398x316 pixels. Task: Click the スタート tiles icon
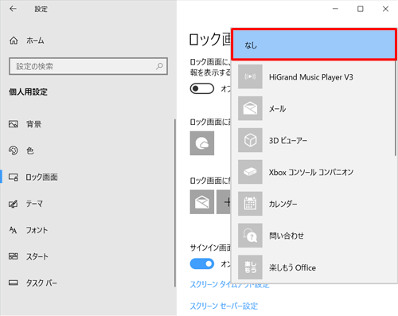tap(14, 256)
